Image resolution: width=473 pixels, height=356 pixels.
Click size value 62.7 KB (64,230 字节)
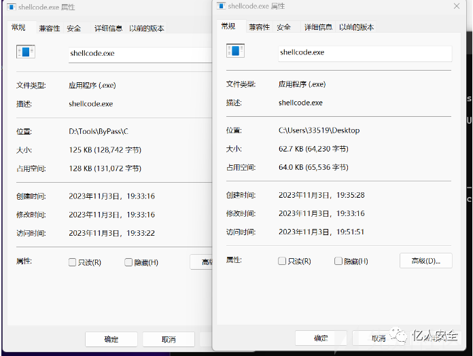313,149
